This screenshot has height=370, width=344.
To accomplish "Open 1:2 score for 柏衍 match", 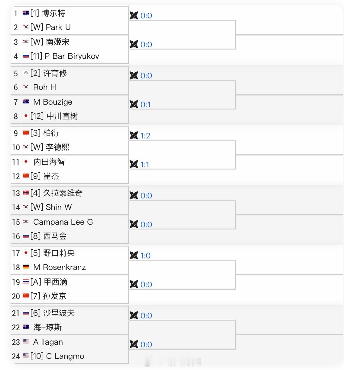I will (x=145, y=136).
